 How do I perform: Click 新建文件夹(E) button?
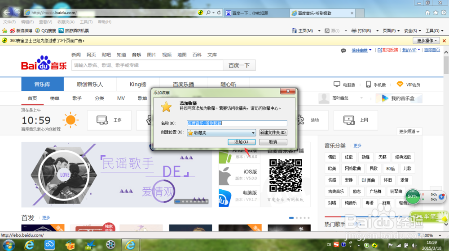(273, 132)
